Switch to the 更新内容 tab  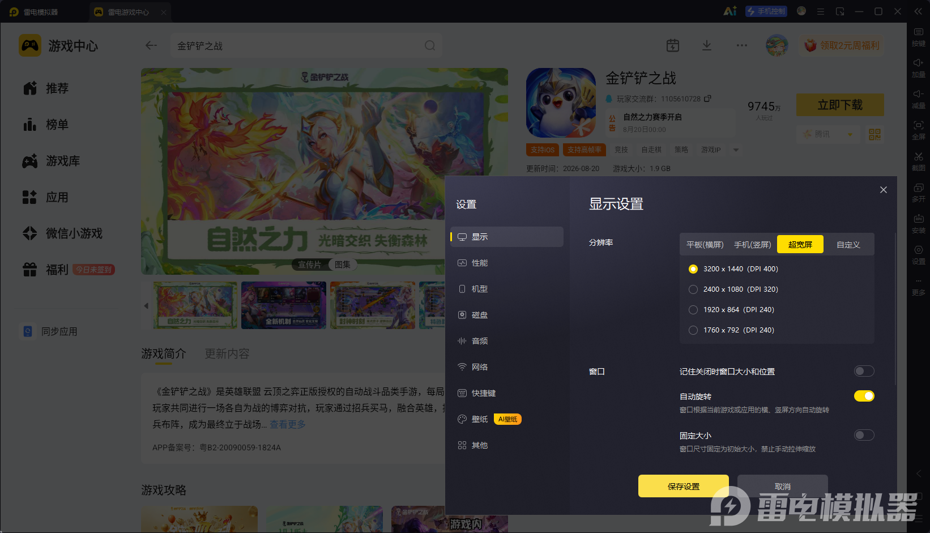[227, 353]
